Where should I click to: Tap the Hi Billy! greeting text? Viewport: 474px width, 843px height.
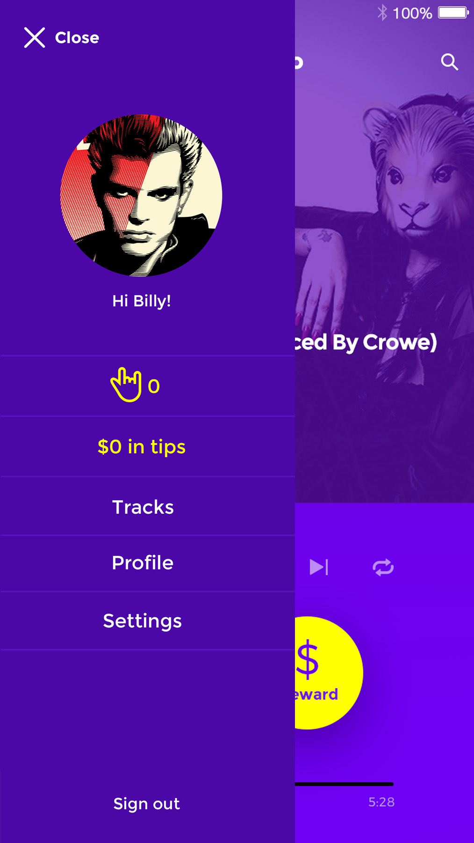coord(142,301)
